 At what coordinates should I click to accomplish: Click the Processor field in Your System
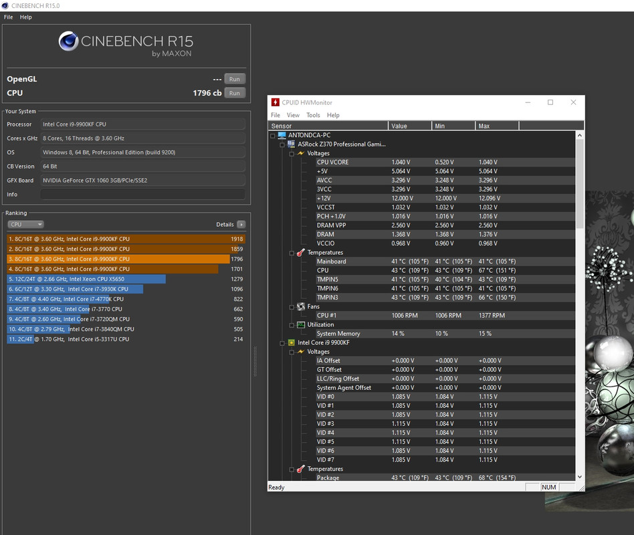click(142, 124)
